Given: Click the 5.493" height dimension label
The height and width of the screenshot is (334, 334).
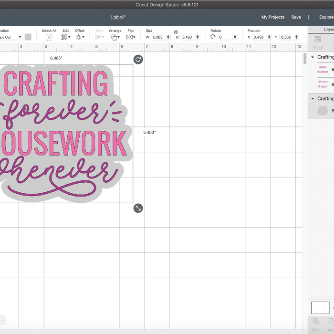Looking at the screenshot, I should 149,132.
